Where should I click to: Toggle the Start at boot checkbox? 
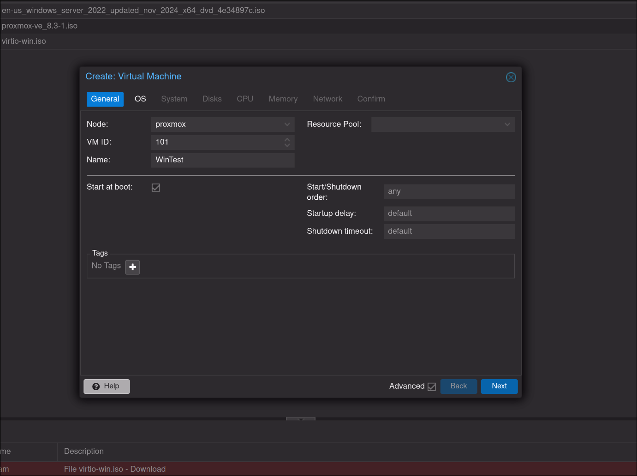[x=156, y=188]
